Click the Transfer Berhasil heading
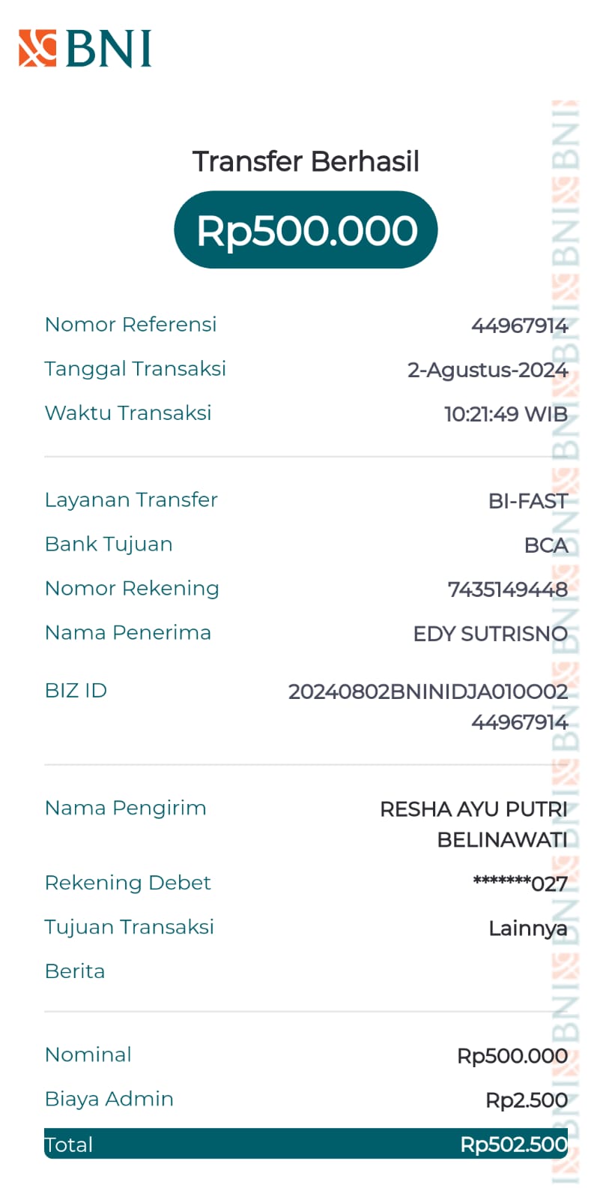The image size is (612, 1200). pos(306,161)
